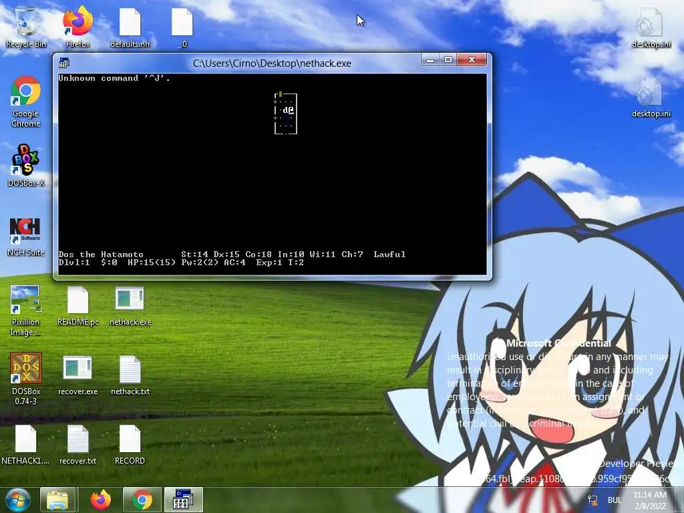This screenshot has width=684, height=513.
Task: Switch the BUL input language indicator
Action: coord(615,500)
